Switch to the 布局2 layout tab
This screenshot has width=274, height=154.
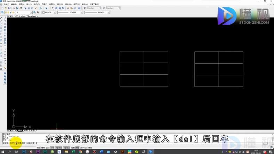pos(33,131)
